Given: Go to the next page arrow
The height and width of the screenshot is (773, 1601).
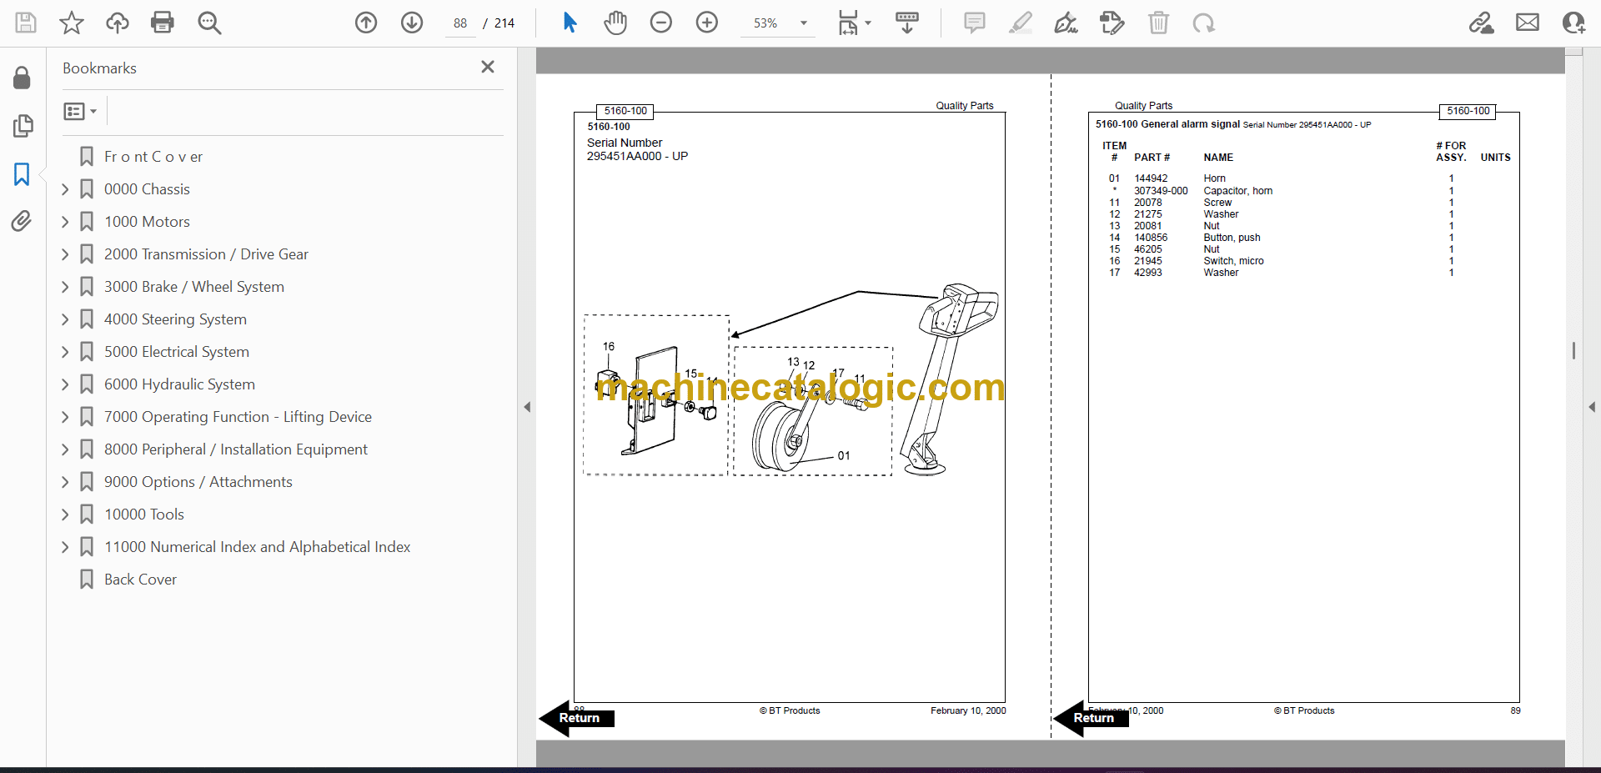Looking at the screenshot, I should point(412,23).
